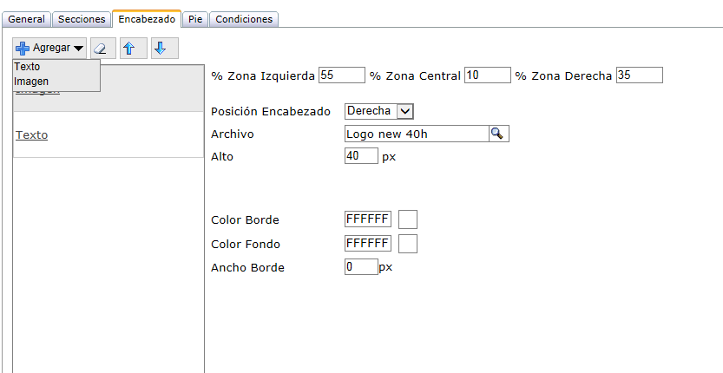Pick the Color Borde swatch
The height and width of the screenshot is (373, 723).
[x=407, y=219]
